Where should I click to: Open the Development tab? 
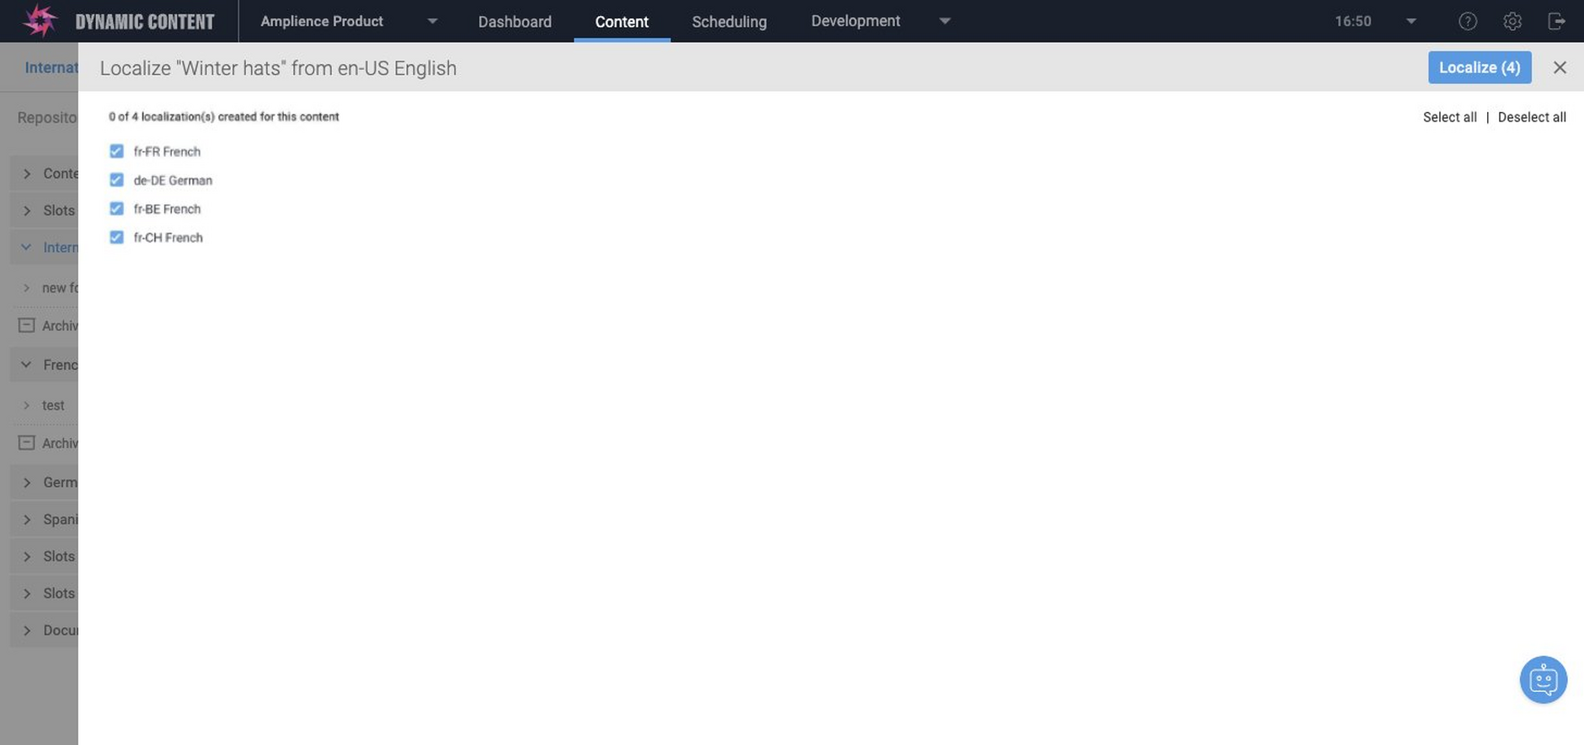click(855, 21)
